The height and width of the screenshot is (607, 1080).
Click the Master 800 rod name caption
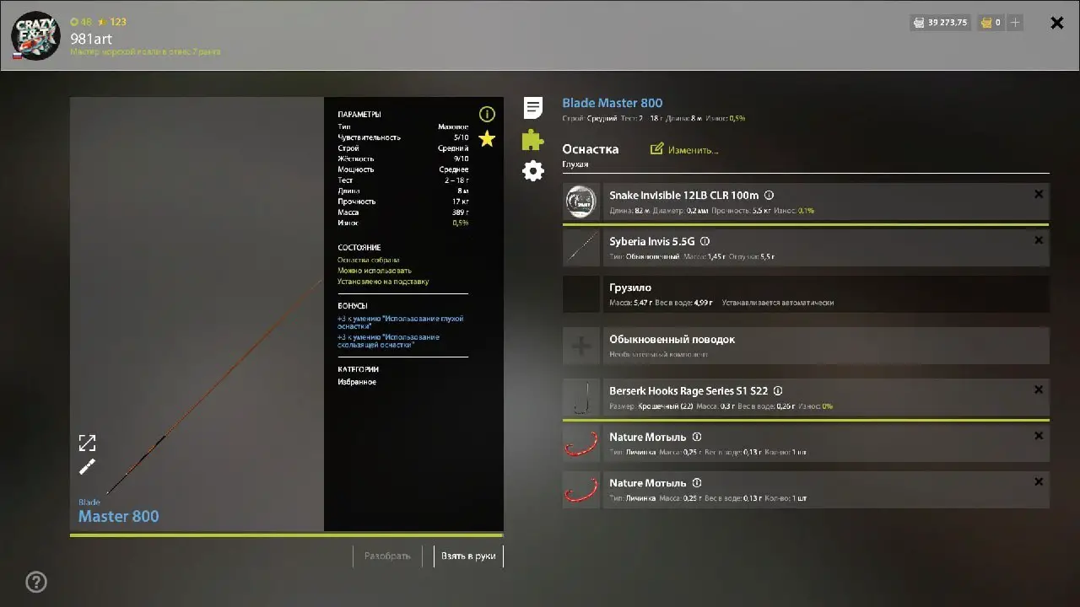pyautogui.click(x=118, y=516)
